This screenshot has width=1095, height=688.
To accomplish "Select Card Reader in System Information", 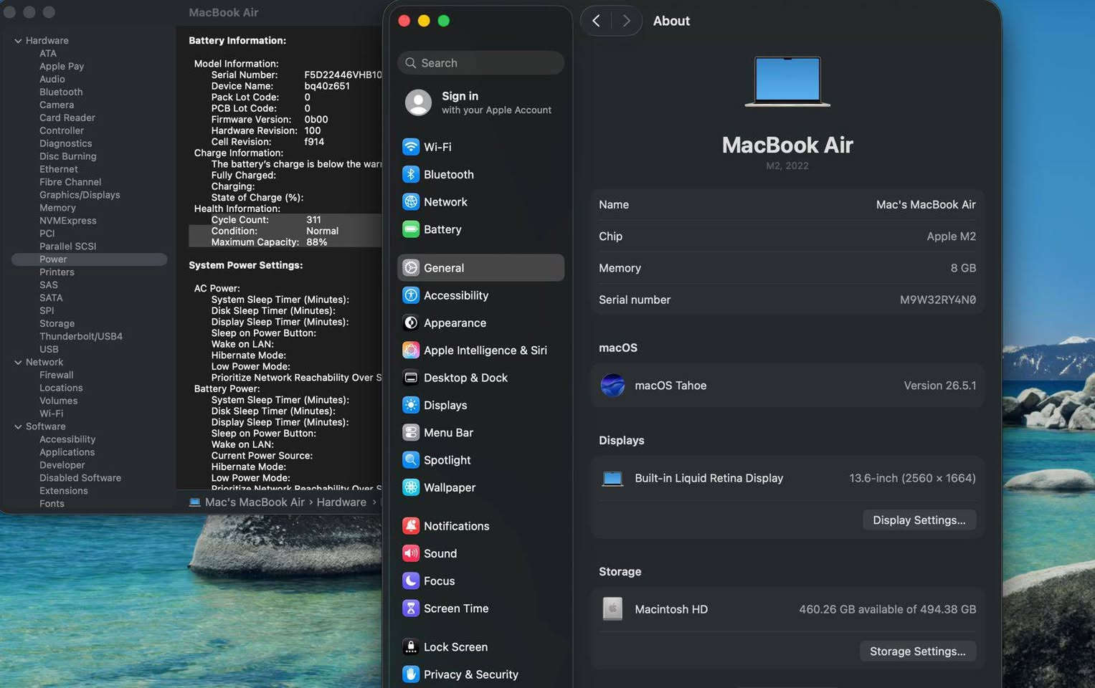I will click(67, 118).
